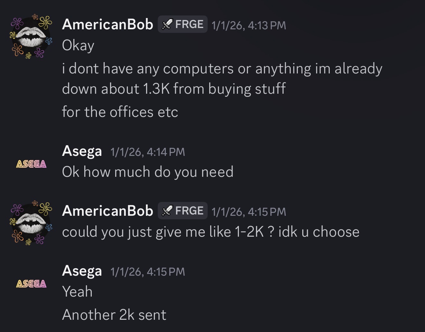Click the sword icon in the 4:15 PM FRGE tag
Screen dimensions: 425x332
(x=167, y=211)
